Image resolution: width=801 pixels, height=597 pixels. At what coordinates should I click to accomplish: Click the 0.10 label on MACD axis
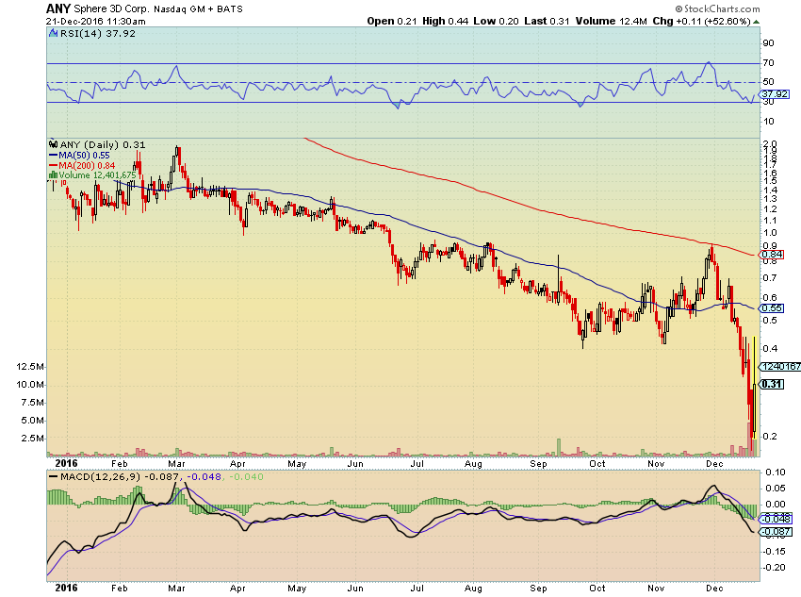[x=775, y=473]
